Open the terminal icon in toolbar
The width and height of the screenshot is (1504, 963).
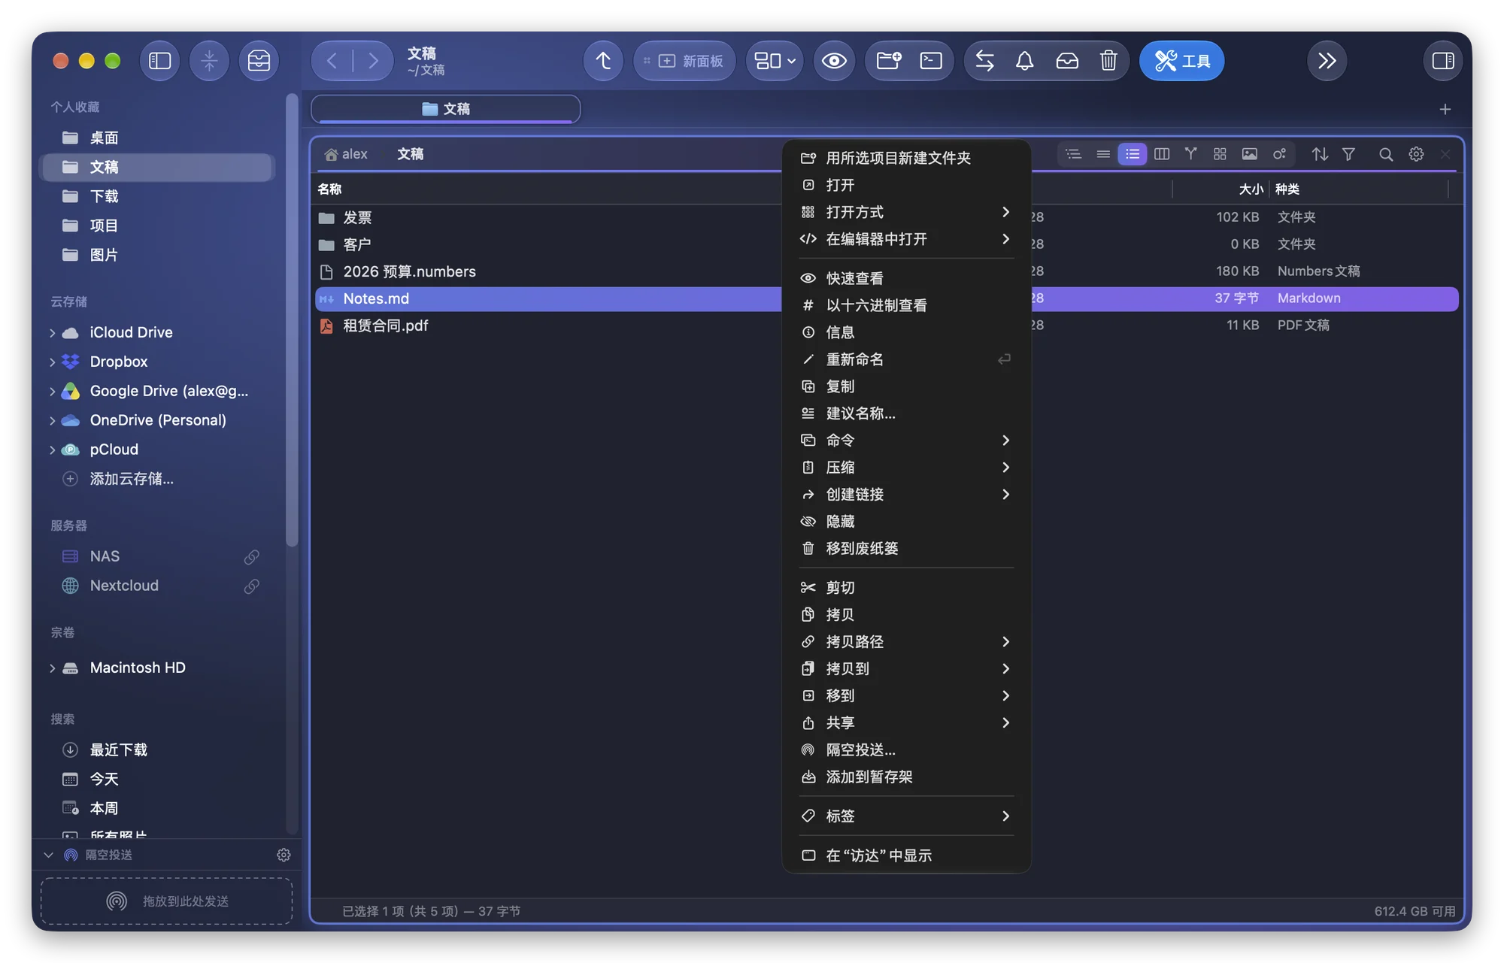(931, 61)
